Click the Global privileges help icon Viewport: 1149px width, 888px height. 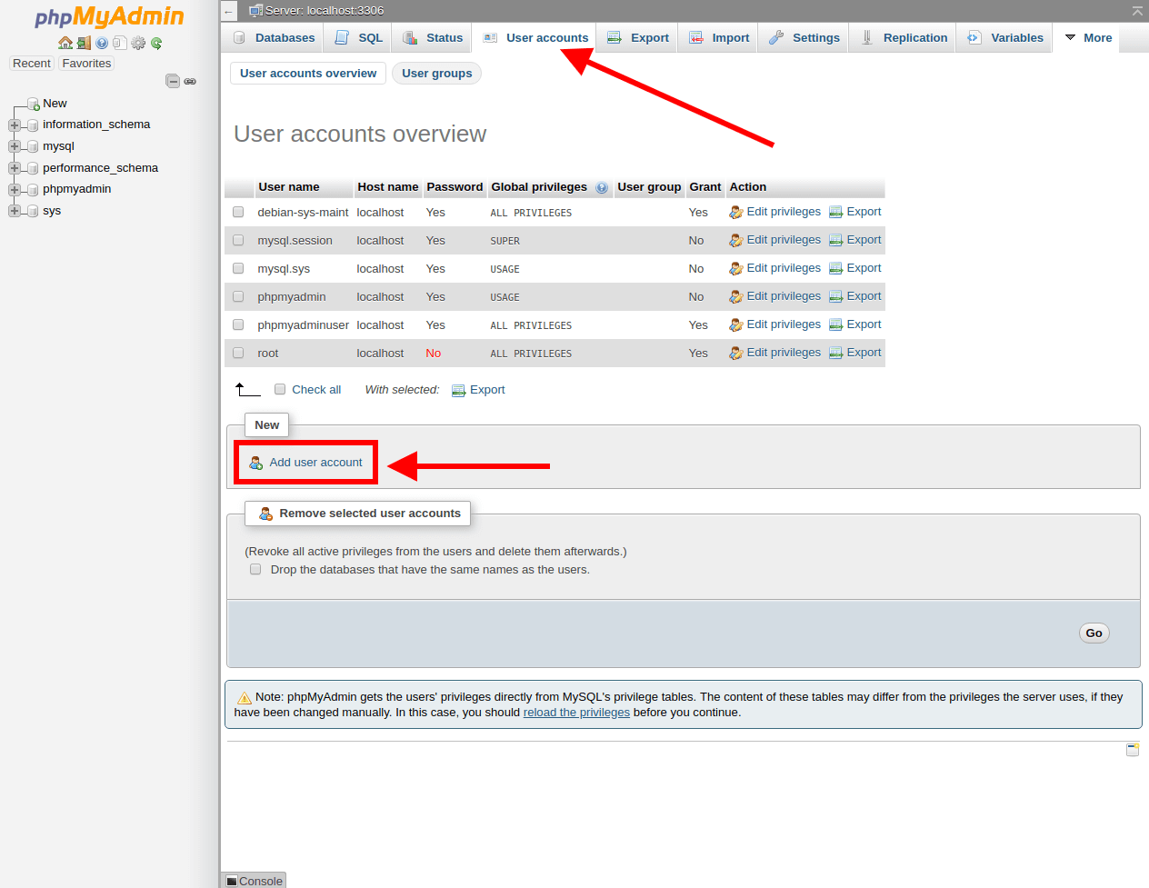602,187
